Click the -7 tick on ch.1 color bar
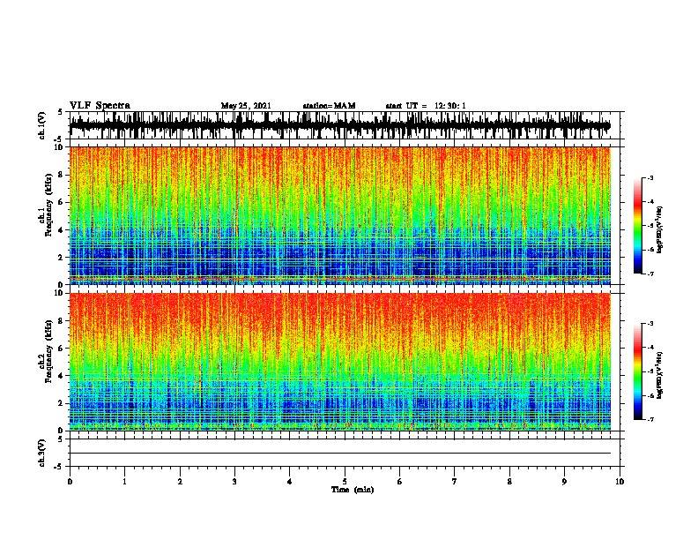This screenshot has width=698, height=540. coord(650,274)
